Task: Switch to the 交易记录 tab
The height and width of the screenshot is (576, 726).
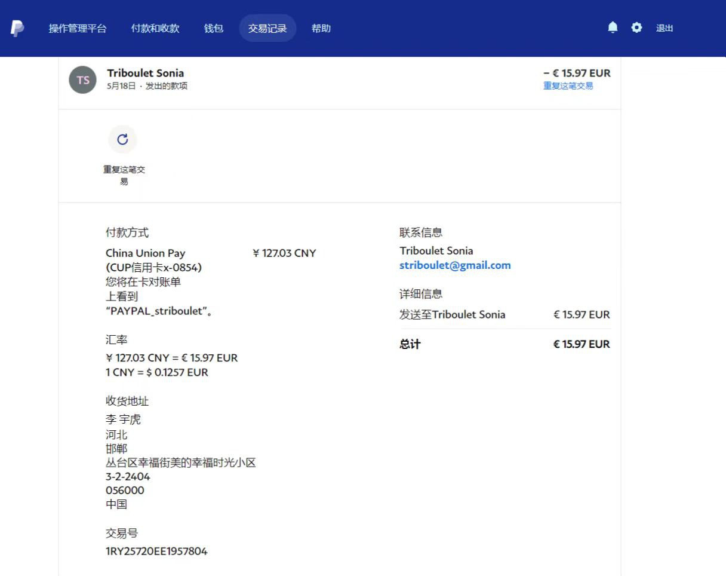Action: pos(267,28)
